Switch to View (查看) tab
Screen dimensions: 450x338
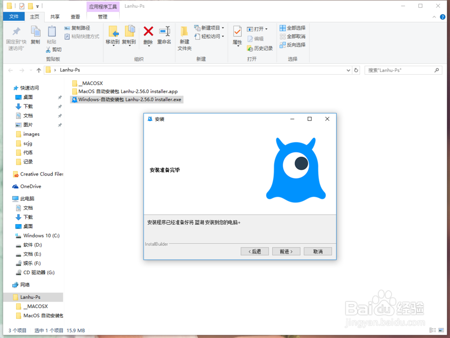[x=76, y=17]
